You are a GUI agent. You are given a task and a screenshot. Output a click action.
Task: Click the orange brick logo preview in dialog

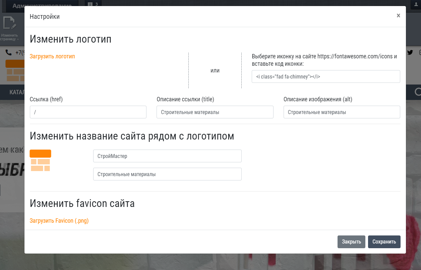(41, 161)
